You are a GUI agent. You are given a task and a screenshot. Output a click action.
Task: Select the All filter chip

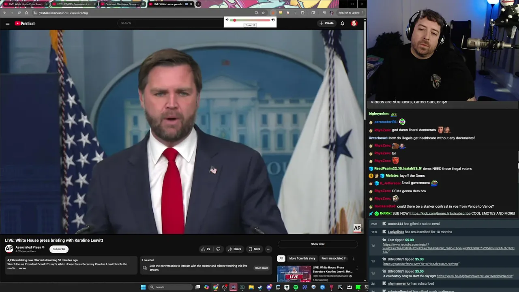pyautogui.click(x=281, y=258)
